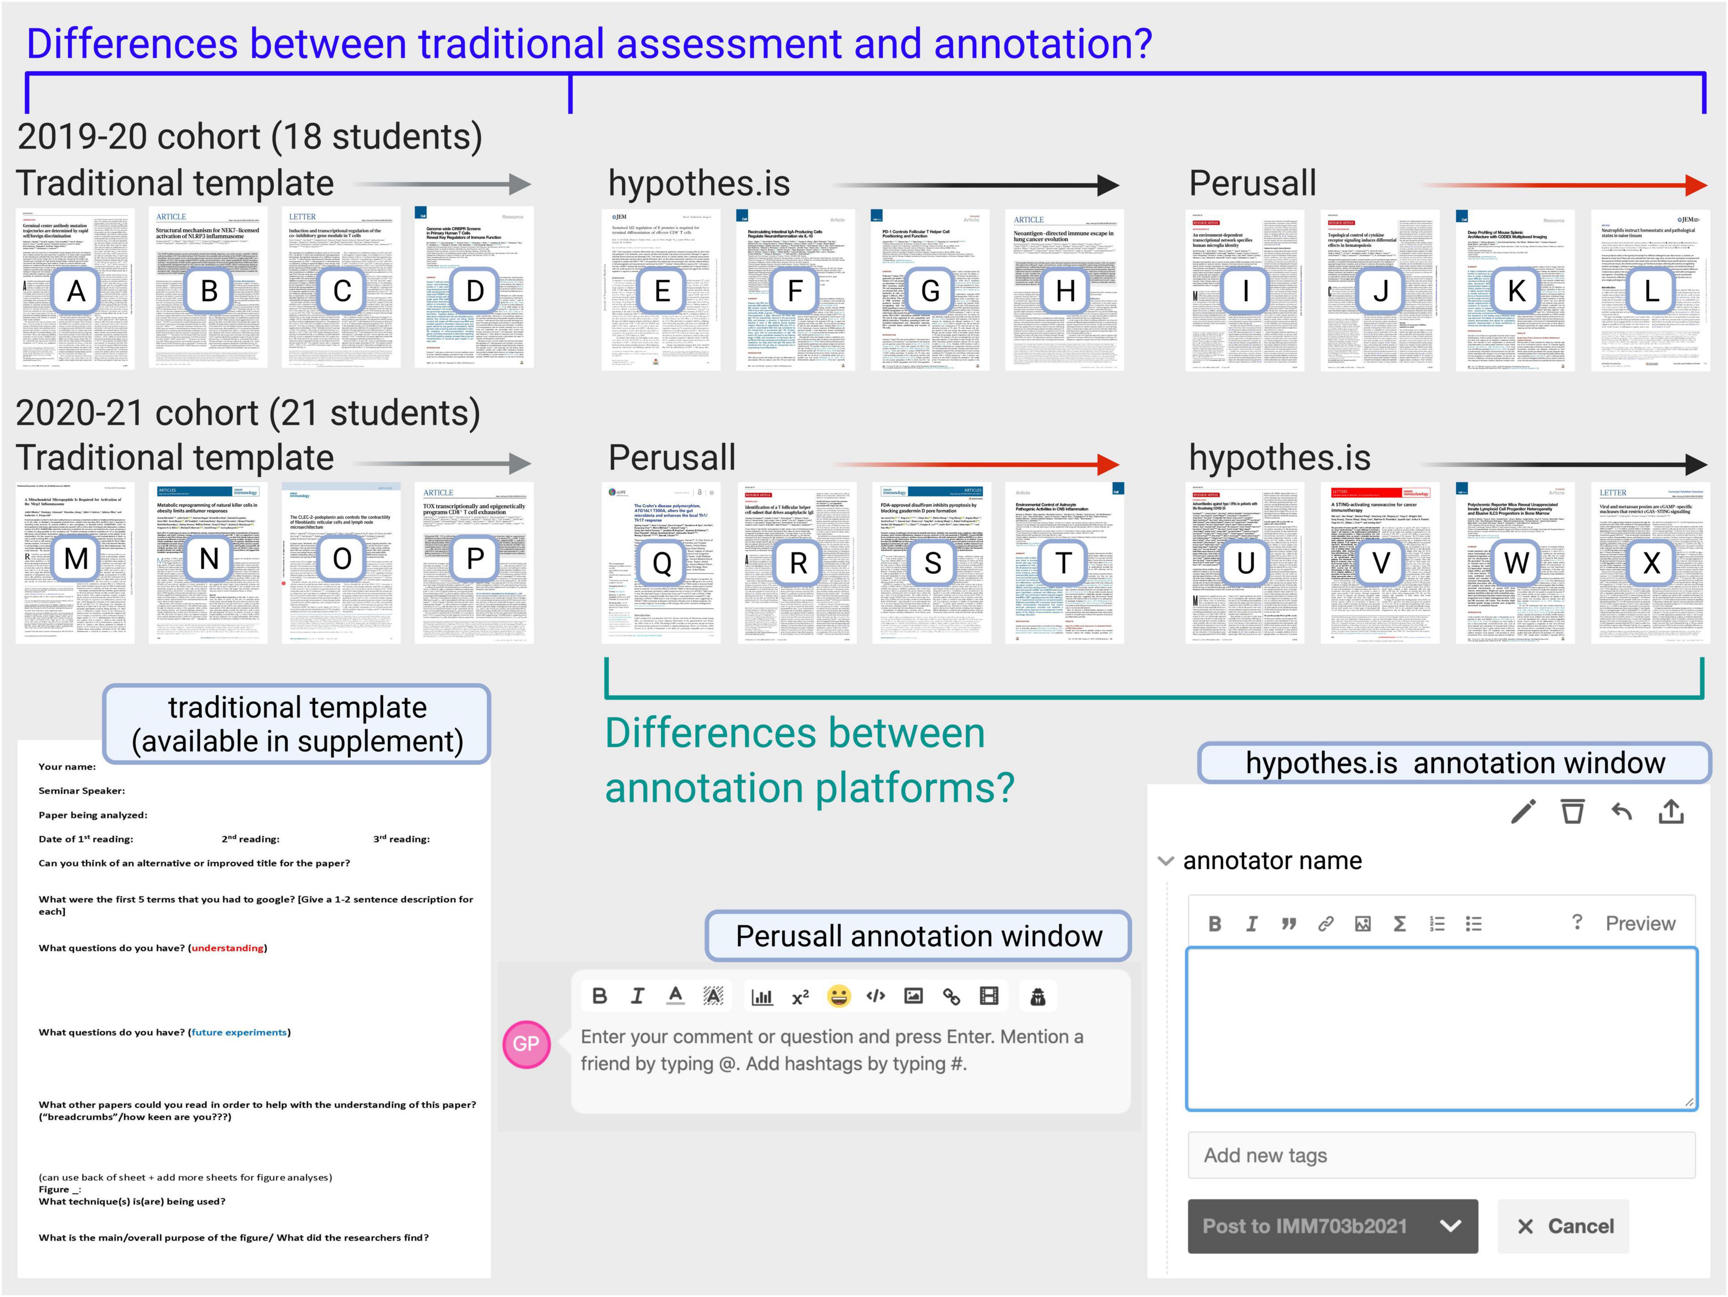Insert math sigma in hypothes.is editor

pyautogui.click(x=1400, y=924)
